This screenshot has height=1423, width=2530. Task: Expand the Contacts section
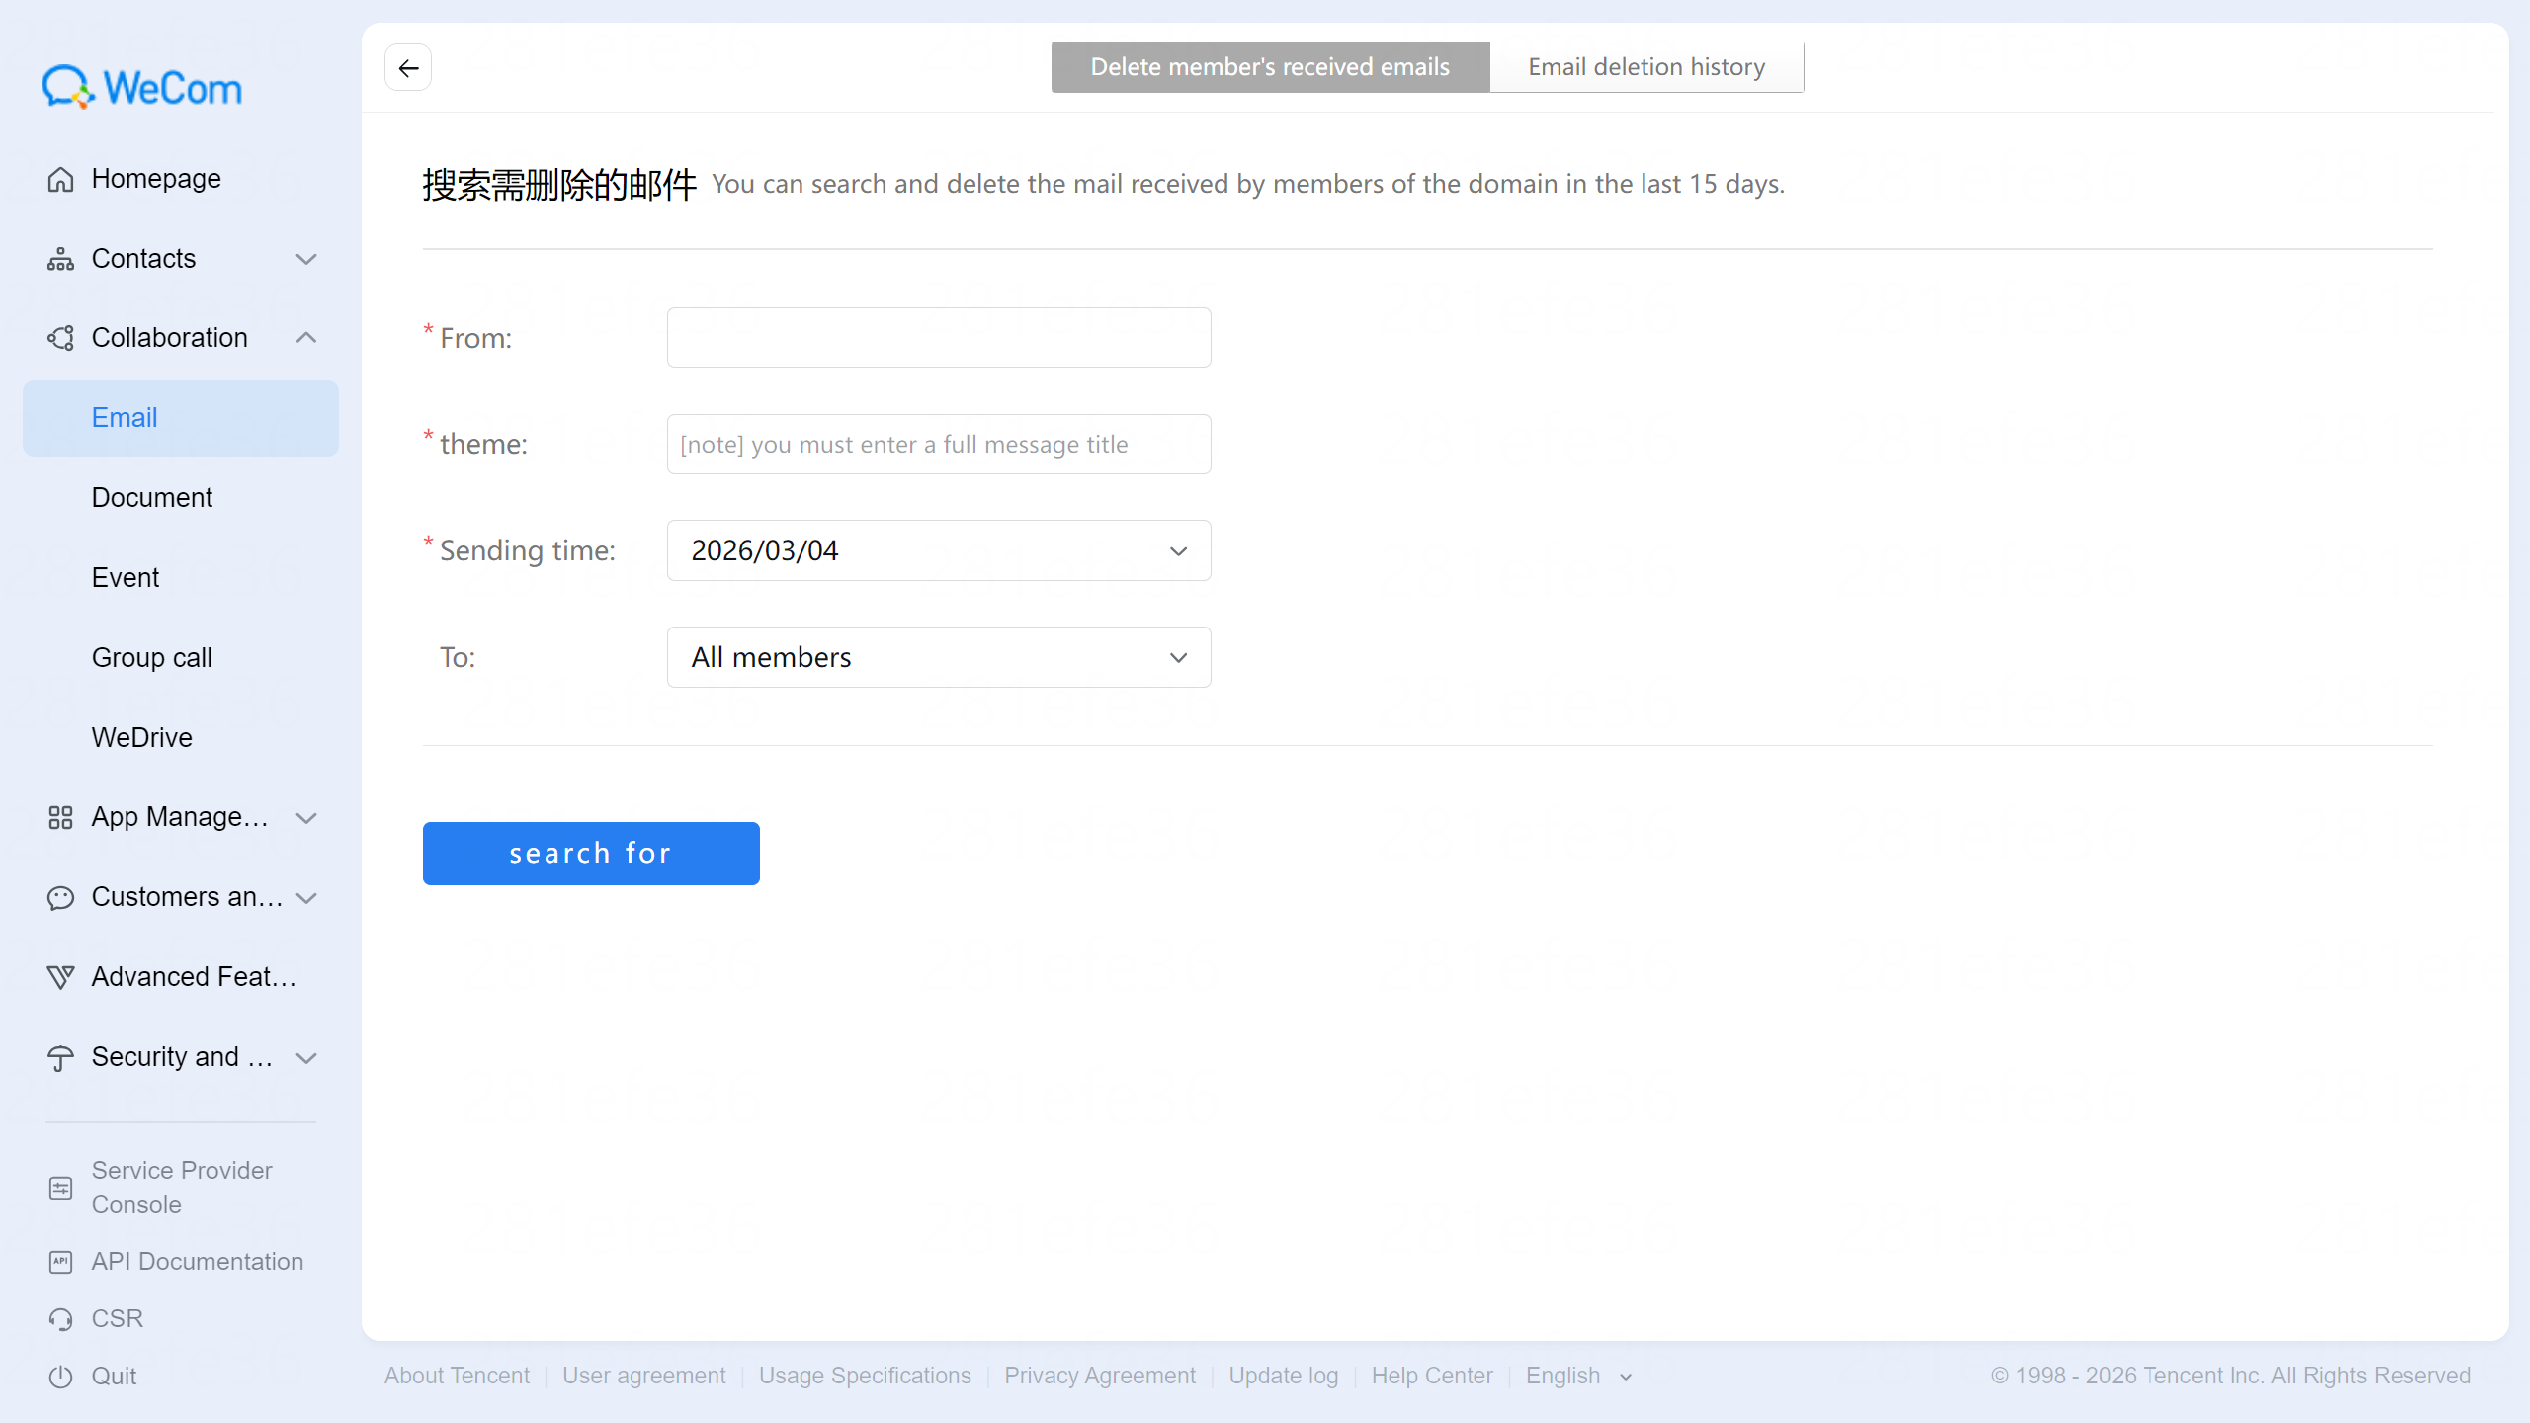click(306, 259)
